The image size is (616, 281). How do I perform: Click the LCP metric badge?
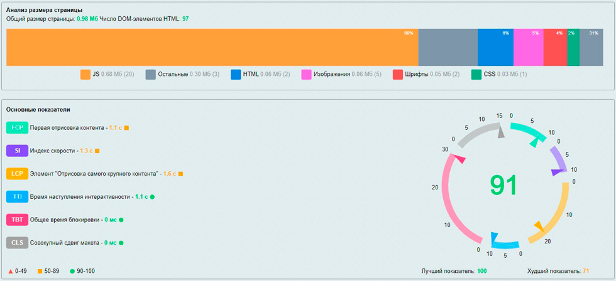[17, 174]
